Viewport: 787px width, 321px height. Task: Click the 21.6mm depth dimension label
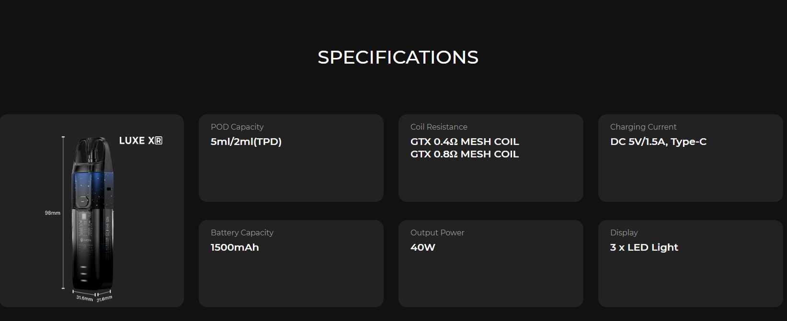pos(104,299)
